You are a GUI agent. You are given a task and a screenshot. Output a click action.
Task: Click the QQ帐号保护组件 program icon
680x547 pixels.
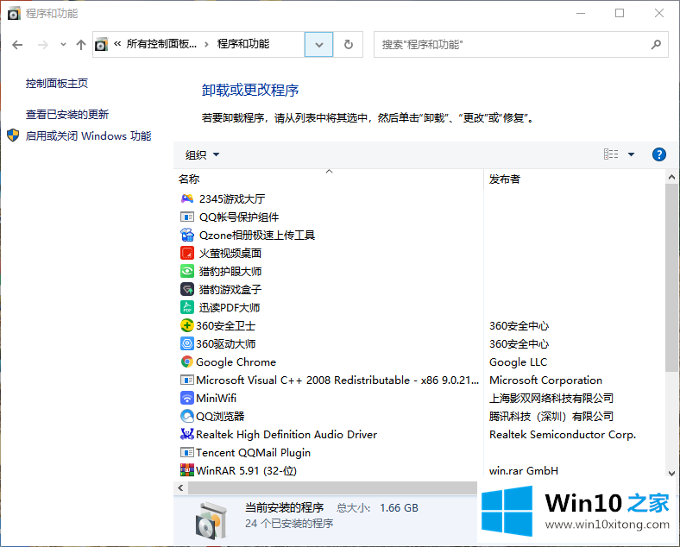187,217
